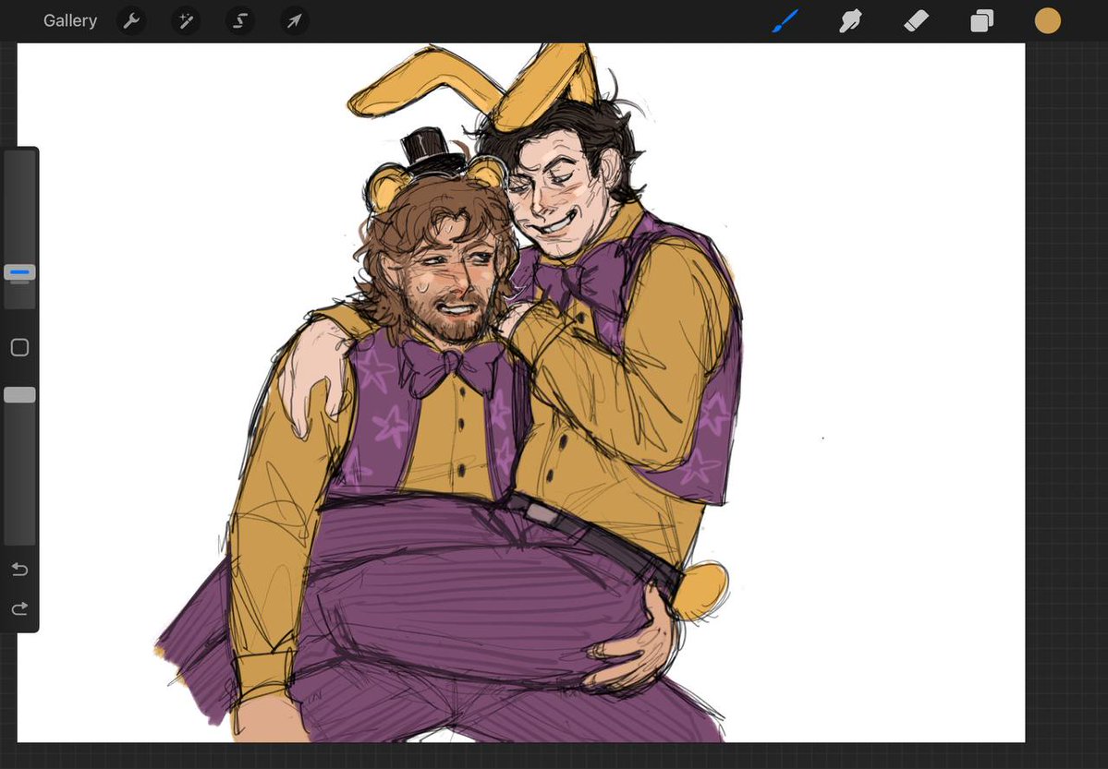Select the Brush tool
Image resolution: width=1108 pixels, height=769 pixels.
tap(785, 21)
